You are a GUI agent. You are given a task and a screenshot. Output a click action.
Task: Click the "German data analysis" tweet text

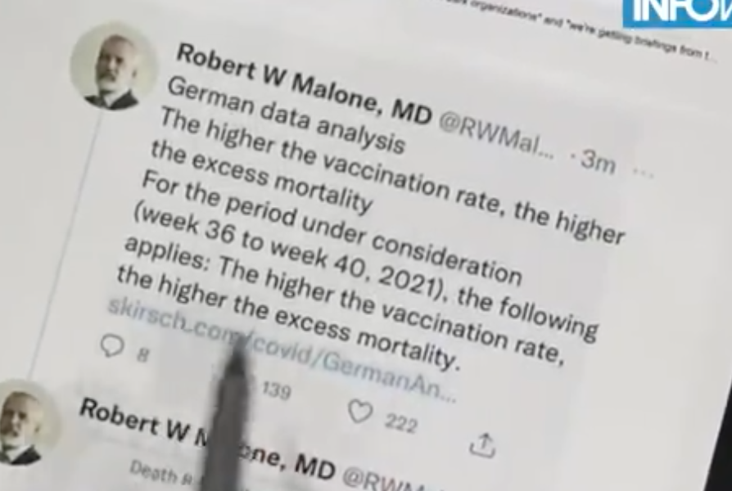[x=286, y=115]
